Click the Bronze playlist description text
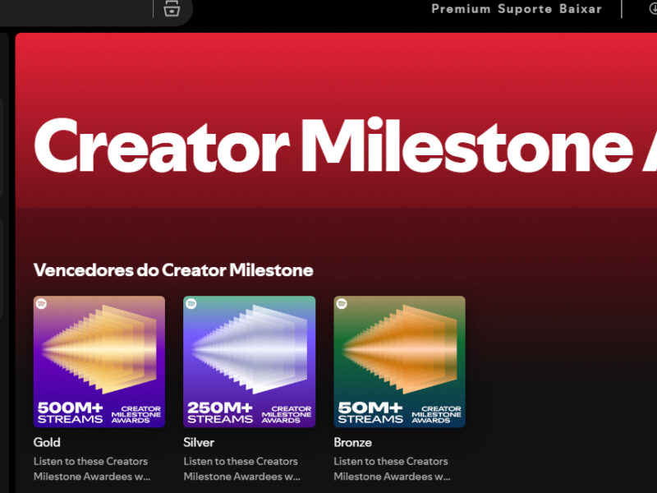657x493 pixels. pos(393,468)
